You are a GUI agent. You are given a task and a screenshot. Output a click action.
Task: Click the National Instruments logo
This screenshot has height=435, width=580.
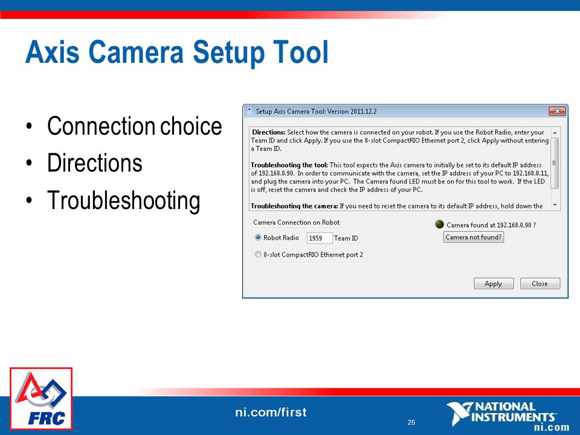tap(508, 417)
